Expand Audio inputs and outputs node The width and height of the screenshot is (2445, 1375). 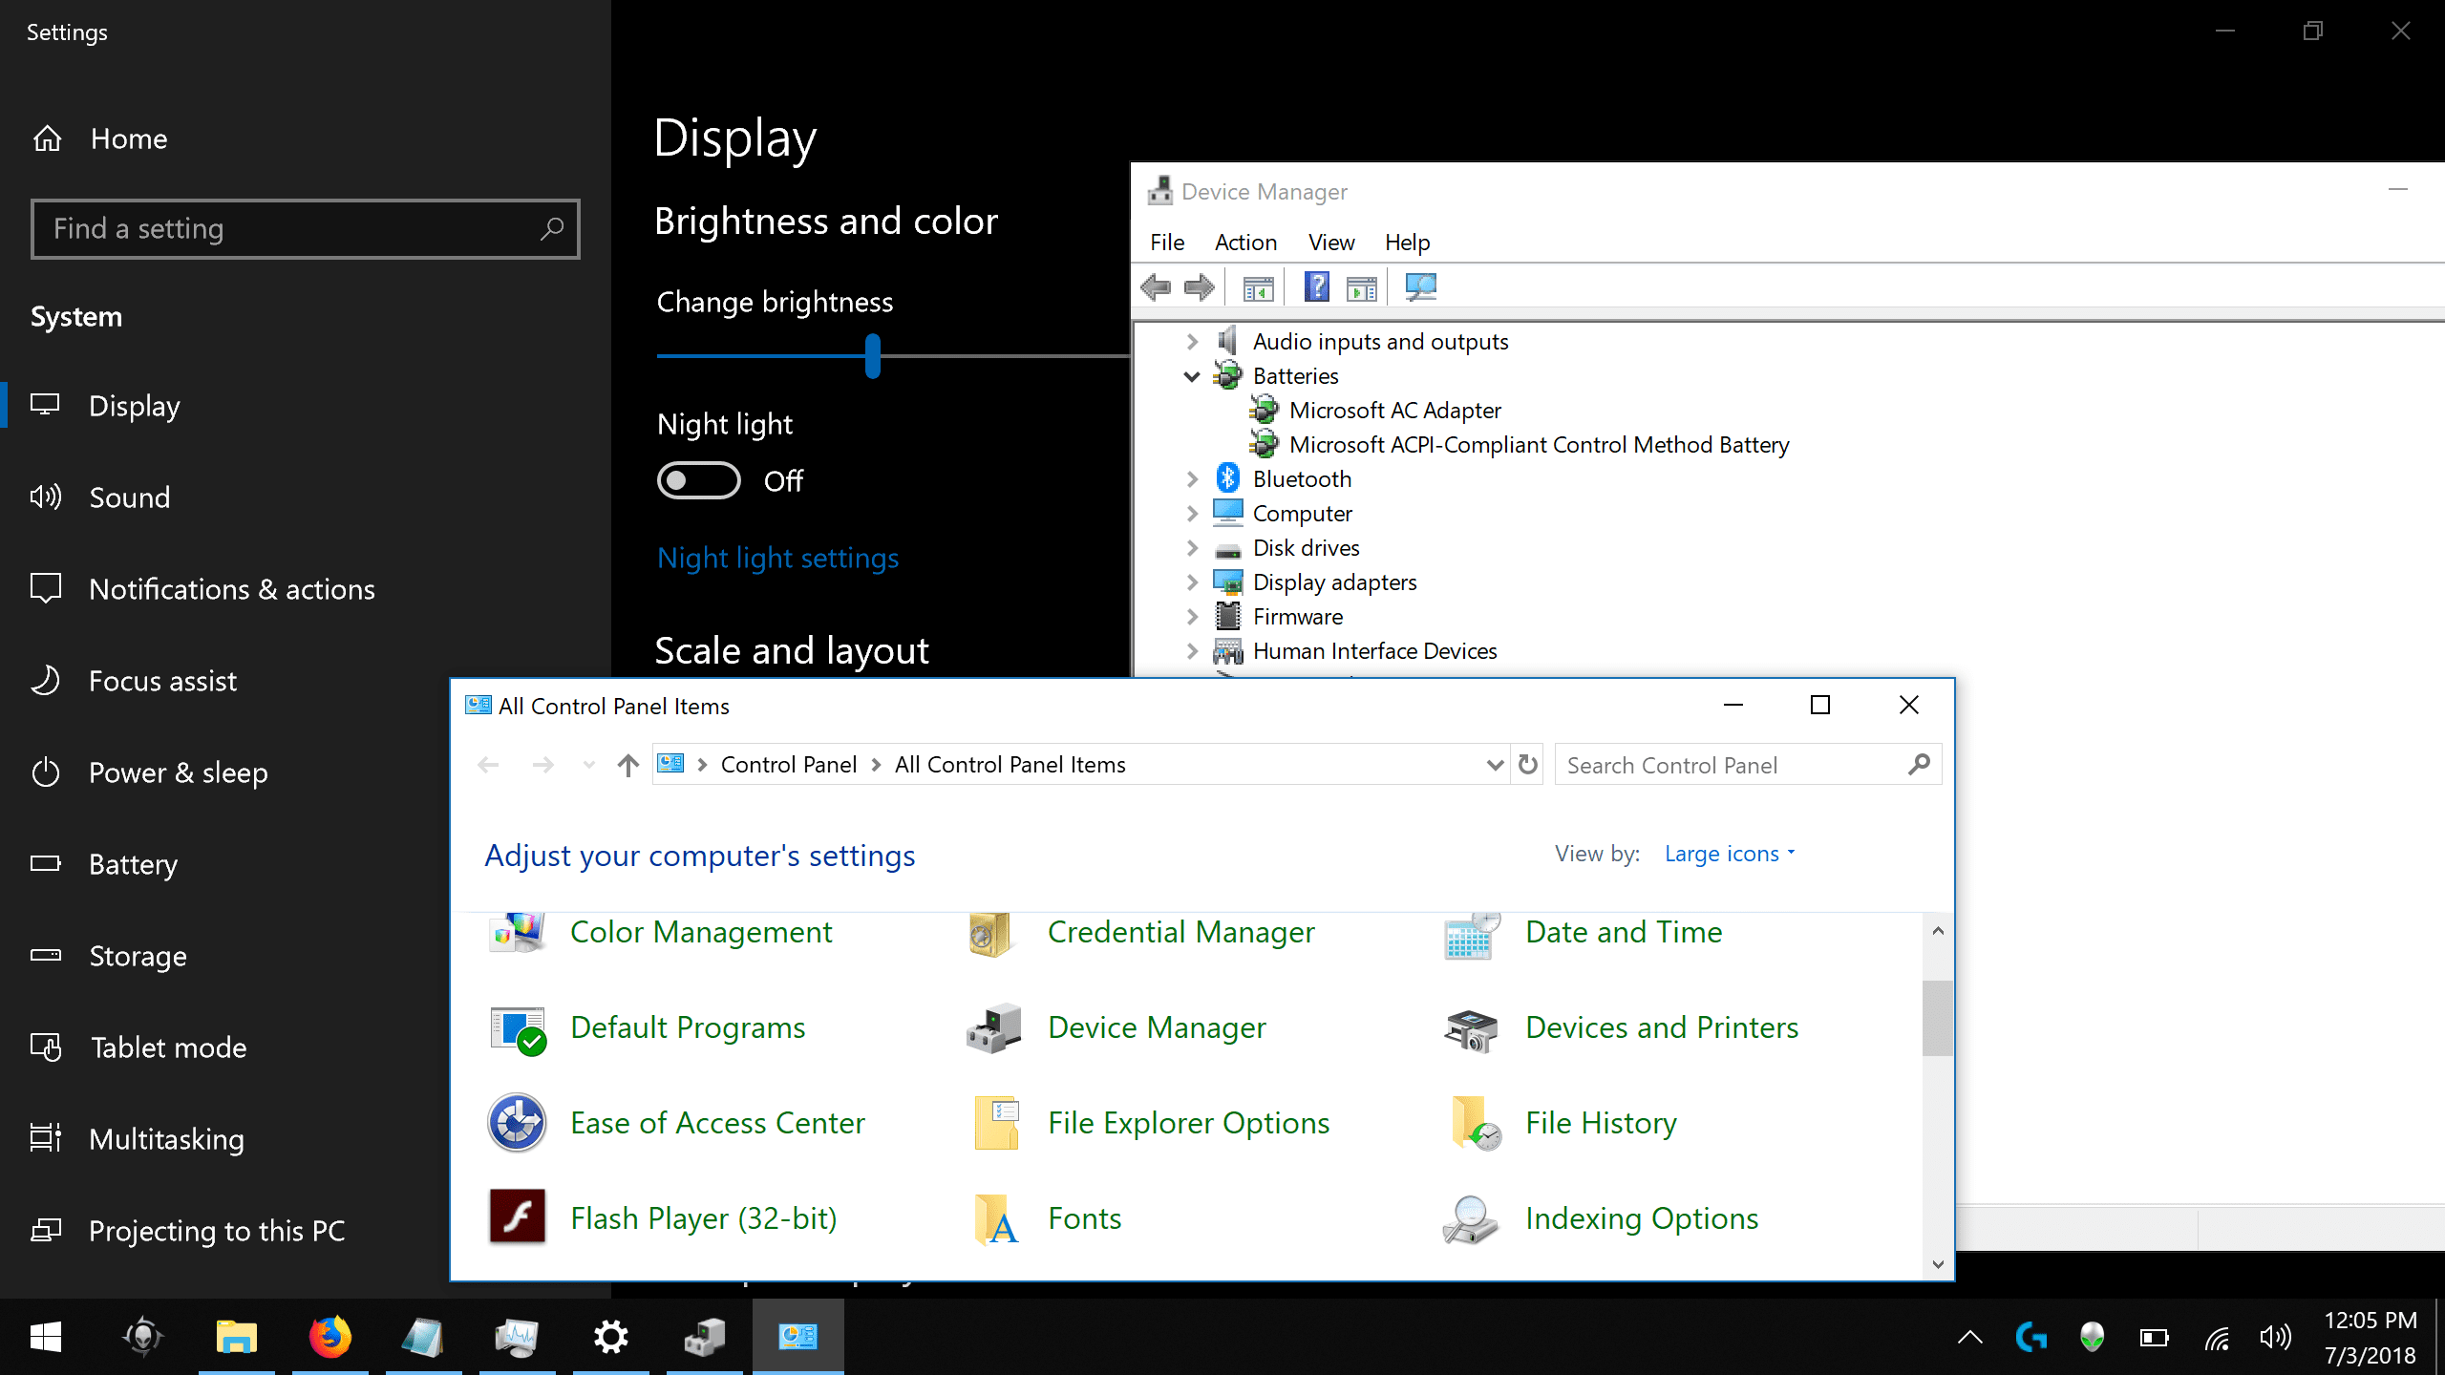click(x=1192, y=342)
